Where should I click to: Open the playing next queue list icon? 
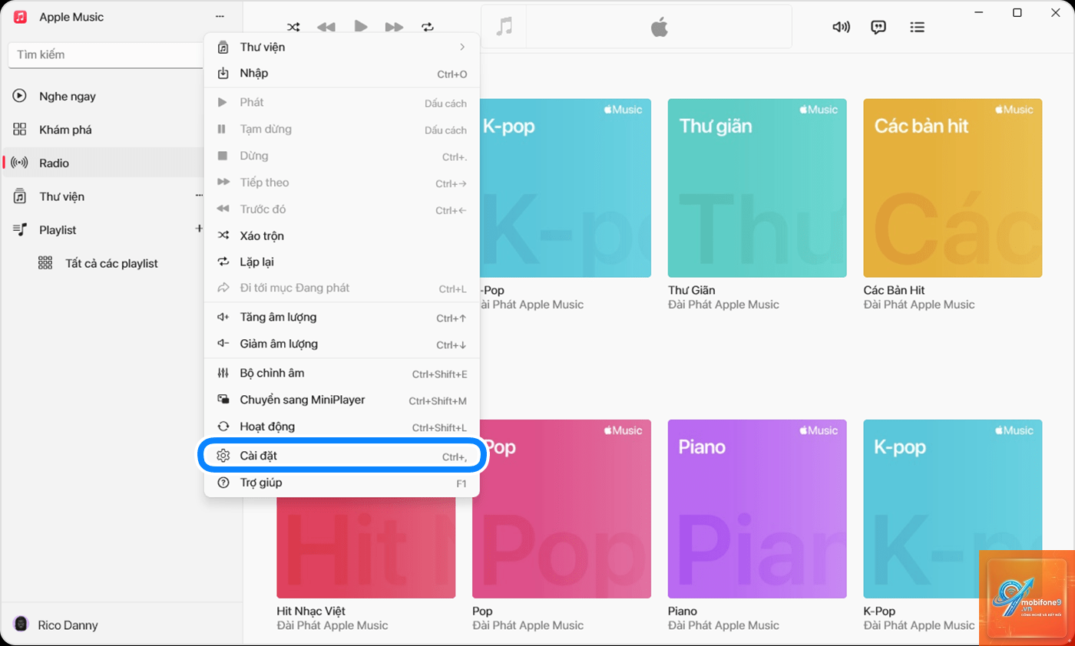917,27
